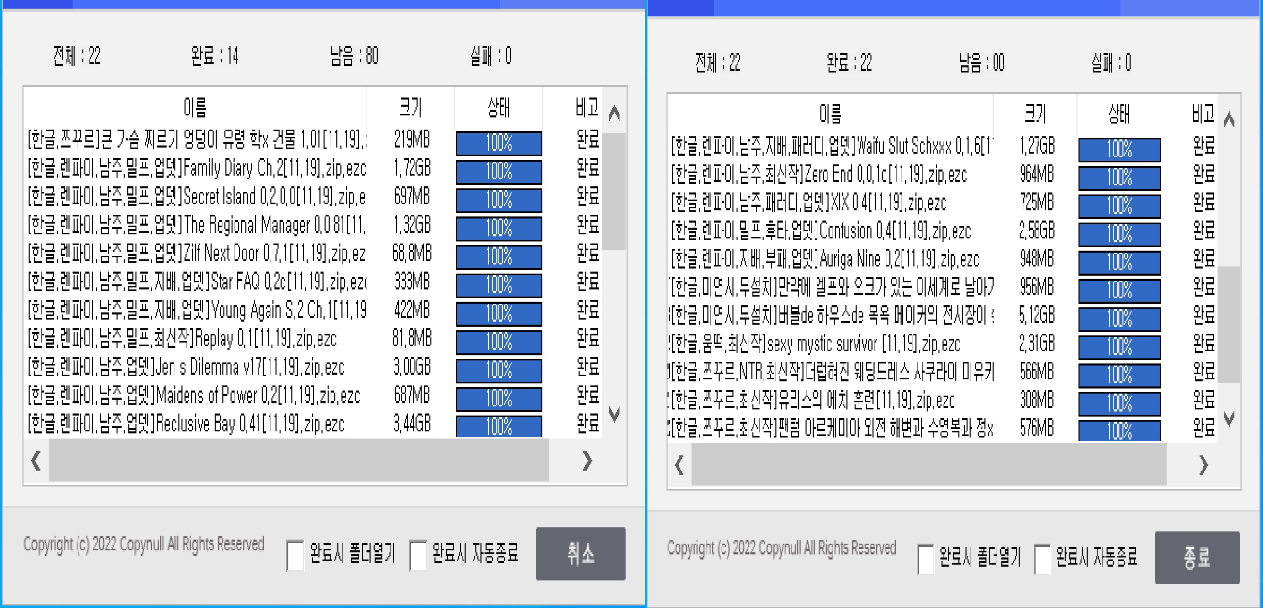
Task: Sort right list by 크기 column header
Action: 1035,114
